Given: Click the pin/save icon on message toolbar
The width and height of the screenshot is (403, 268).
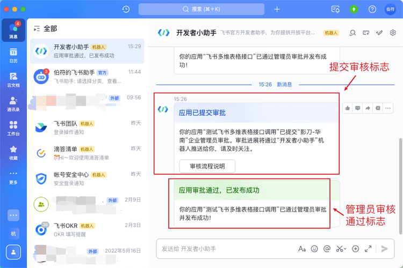Looking at the screenshot, I should click(378, 108).
